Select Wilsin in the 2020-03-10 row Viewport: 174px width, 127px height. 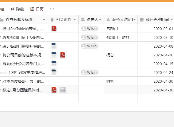click(x=90, y=37)
